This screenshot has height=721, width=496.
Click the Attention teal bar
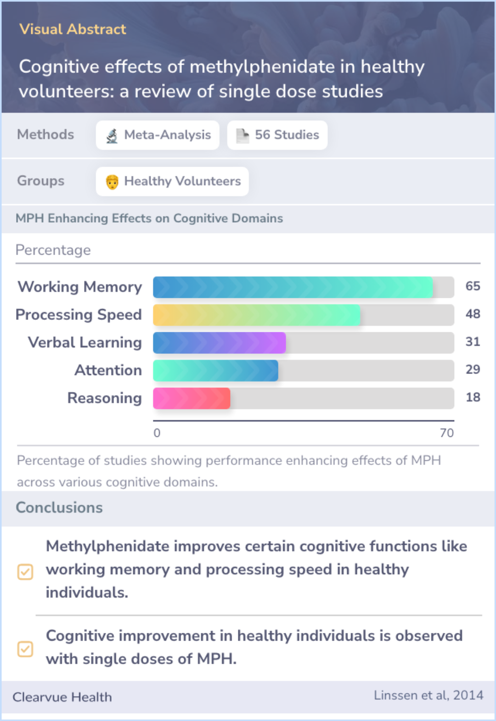[x=216, y=371]
